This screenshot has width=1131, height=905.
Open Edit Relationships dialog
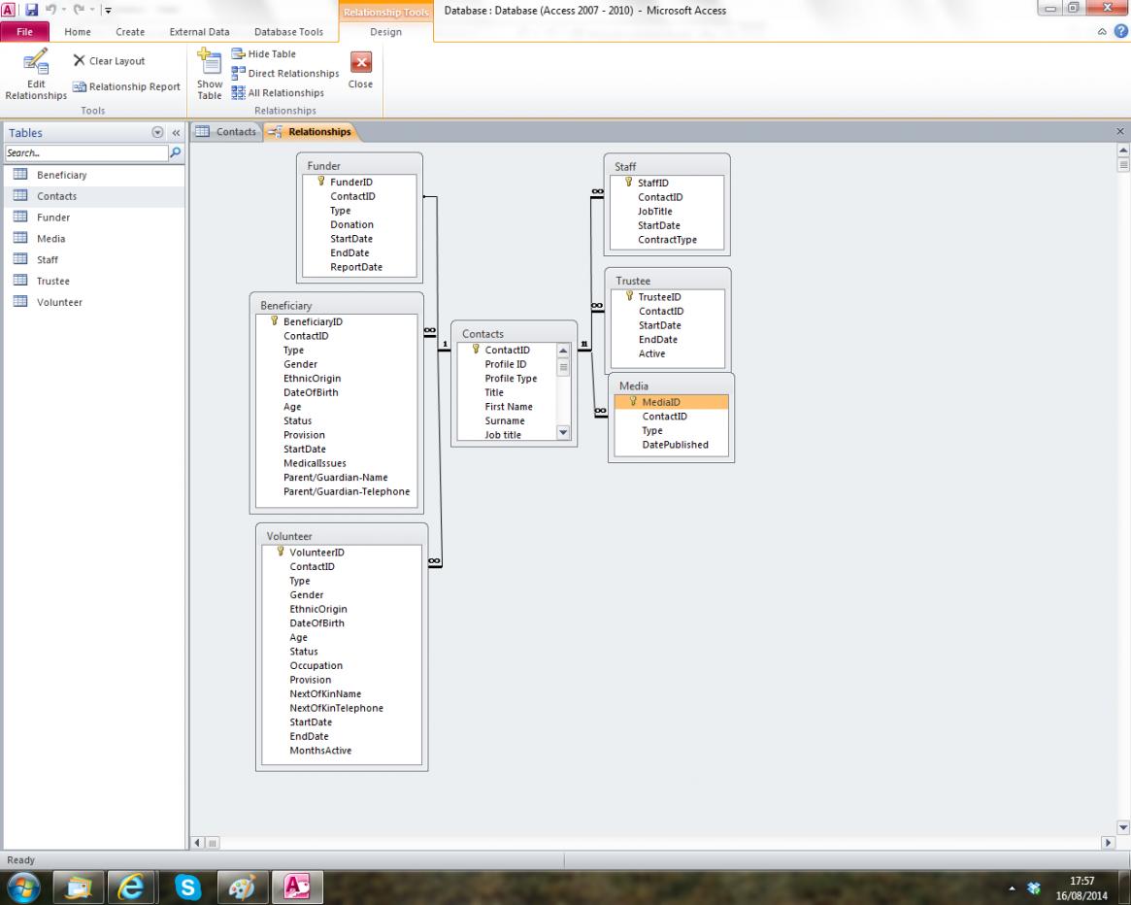point(36,75)
